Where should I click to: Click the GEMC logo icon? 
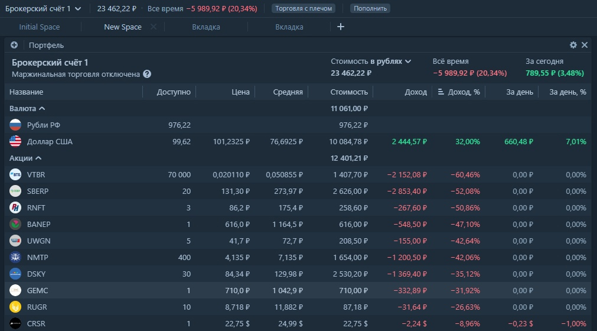[15, 291]
